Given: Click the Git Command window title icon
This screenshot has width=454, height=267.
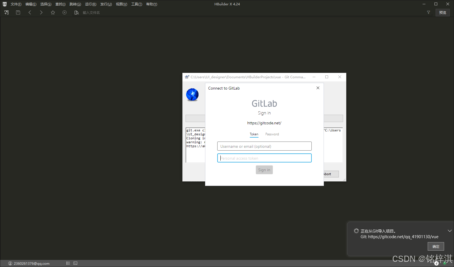Looking at the screenshot, I should (187, 77).
